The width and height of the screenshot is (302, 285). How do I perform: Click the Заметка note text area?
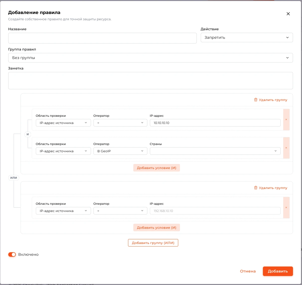(150, 80)
